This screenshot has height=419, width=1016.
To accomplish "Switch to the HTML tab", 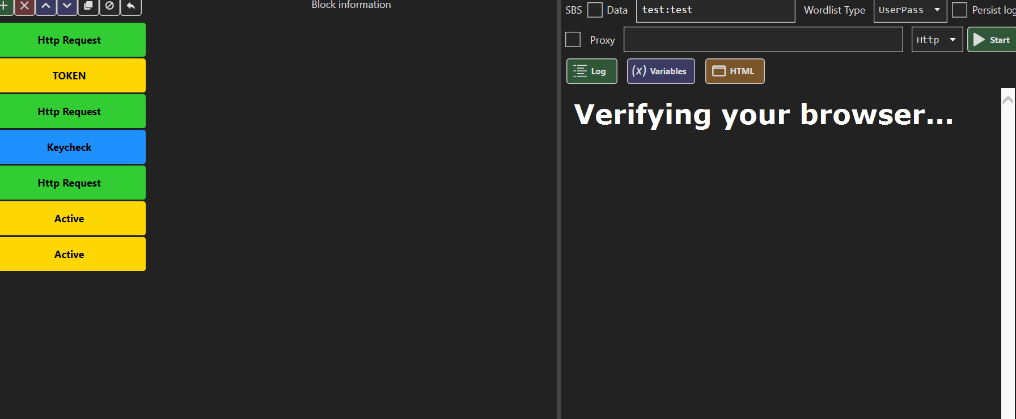I will coord(735,71).
